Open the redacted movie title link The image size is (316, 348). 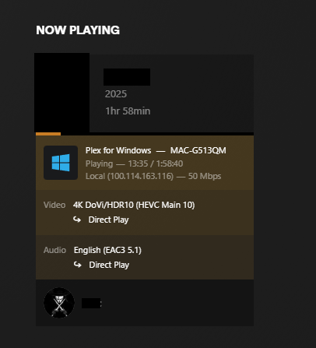point(127,77)
